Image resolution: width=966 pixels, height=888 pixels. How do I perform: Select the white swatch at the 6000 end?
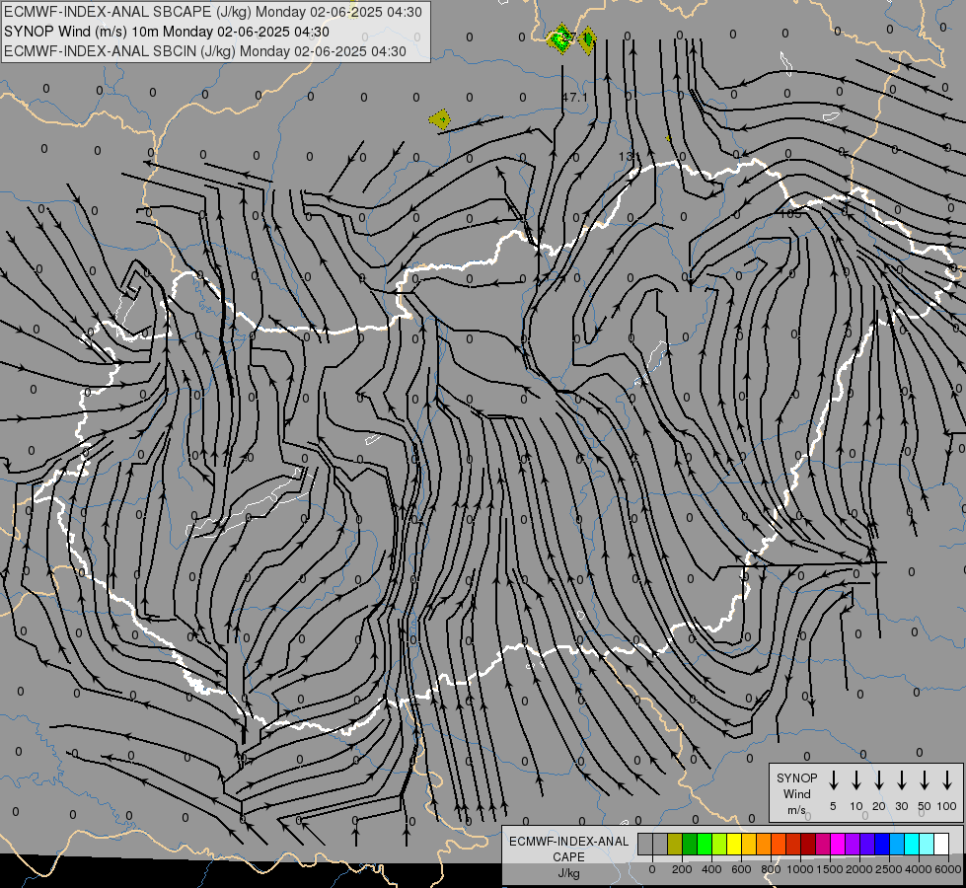(941, 844)
